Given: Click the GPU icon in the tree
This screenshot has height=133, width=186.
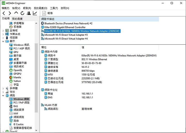Looking at the screenshot, I should tap(11, 52).
